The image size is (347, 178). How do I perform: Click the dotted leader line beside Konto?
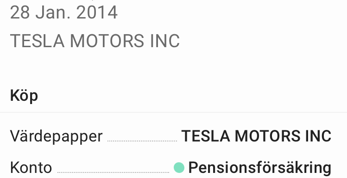(113, 172)
